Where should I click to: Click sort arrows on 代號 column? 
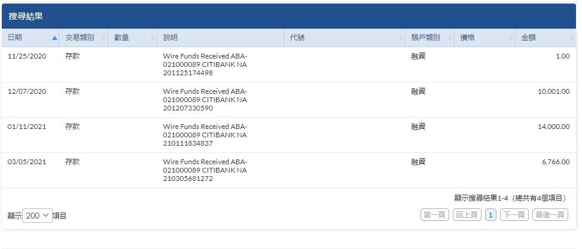(401, 38)
